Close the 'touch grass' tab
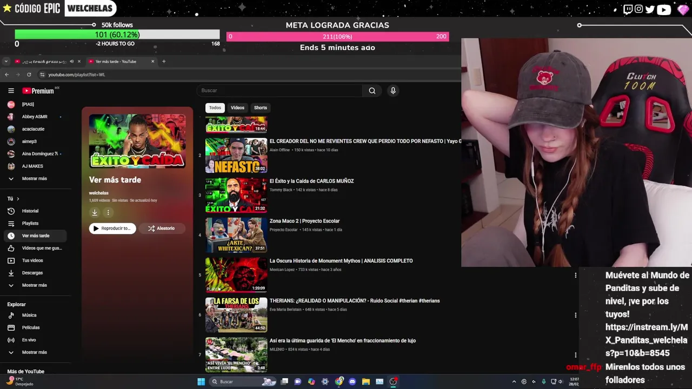The height and width of the screenshot is (389, 692). (79, 61)
